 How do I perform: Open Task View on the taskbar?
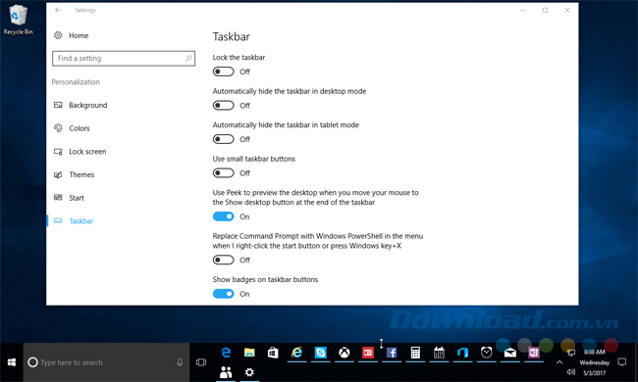coord(201,362)
